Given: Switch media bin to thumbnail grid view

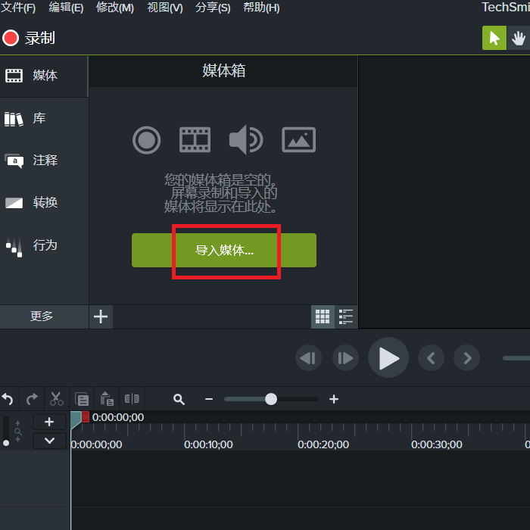Looking at the screenshot, I should [x=323, y=316].
